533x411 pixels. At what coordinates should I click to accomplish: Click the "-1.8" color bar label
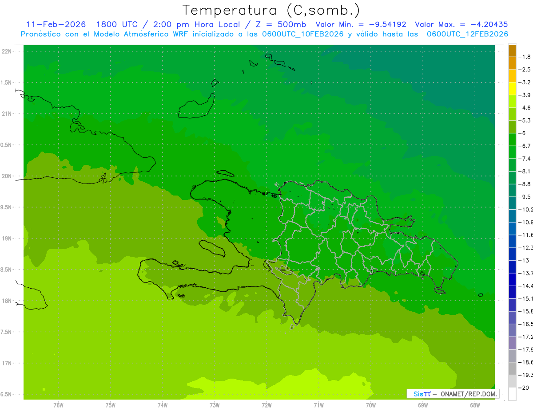[525, 57]
